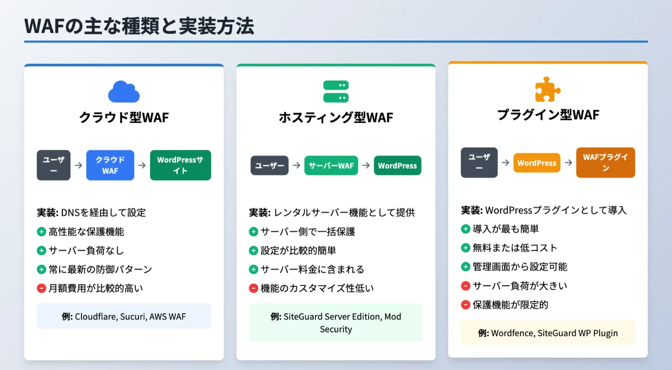Click the ホスティング型WAF card heading
672x370 pixels.
click(336, 118)
